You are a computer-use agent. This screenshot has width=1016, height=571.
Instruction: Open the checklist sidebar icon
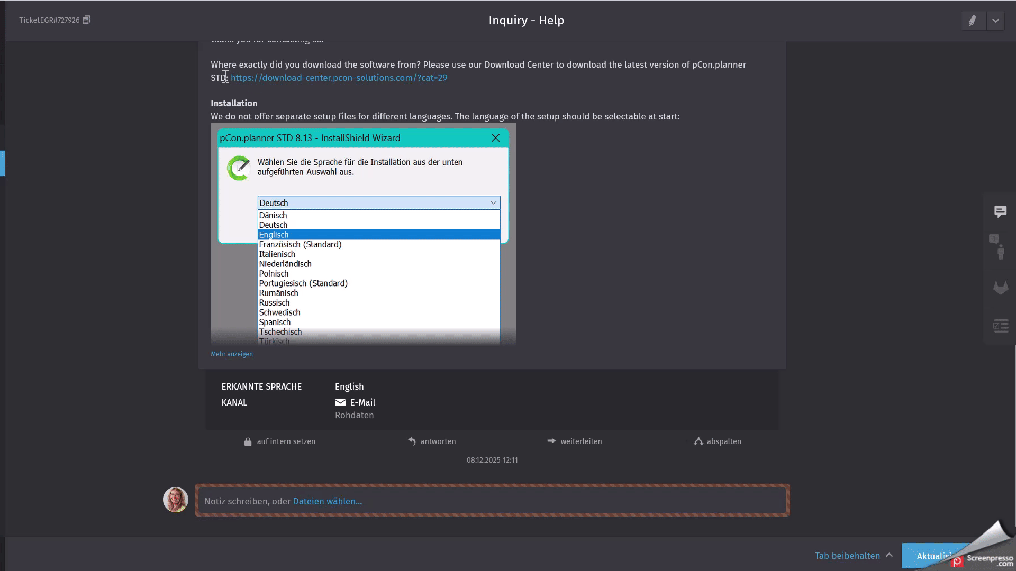[1000, 326]
